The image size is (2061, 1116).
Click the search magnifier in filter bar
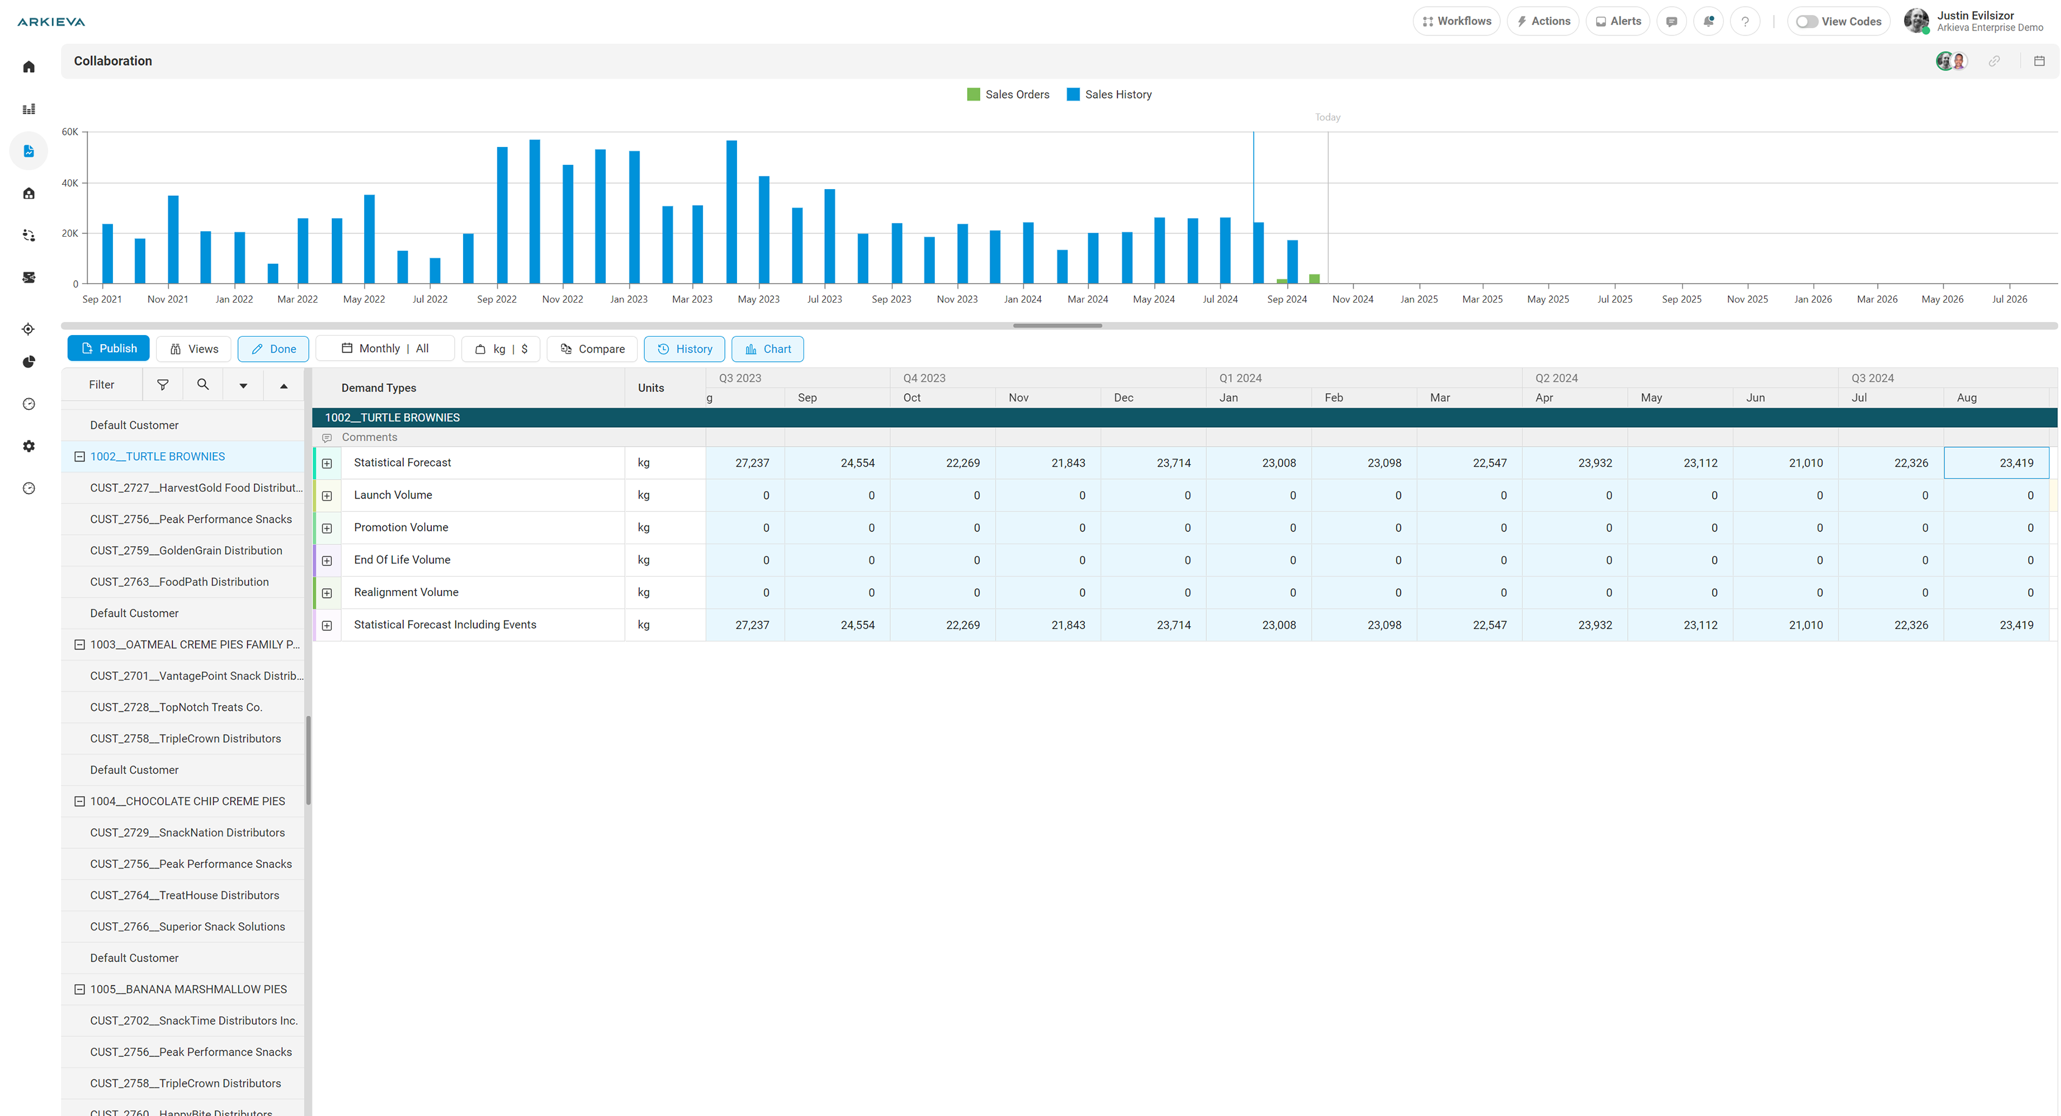[203, 385]
